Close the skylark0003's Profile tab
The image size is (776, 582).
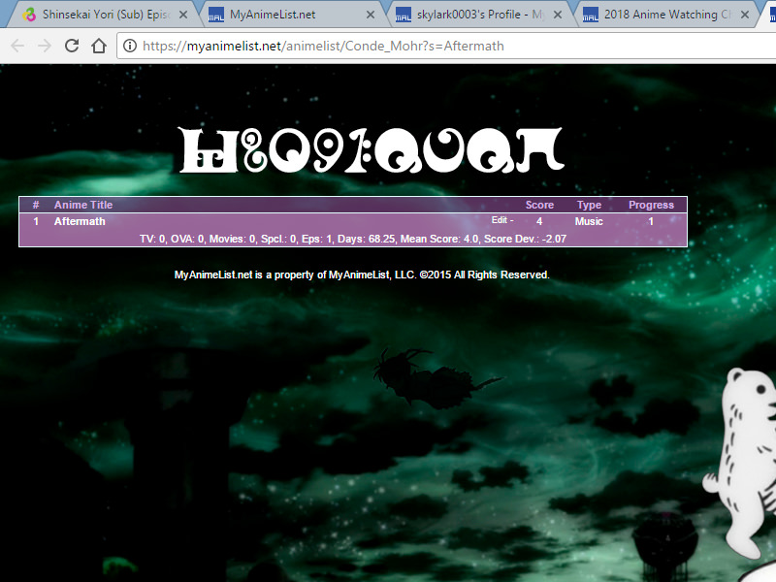click(558, 16)
